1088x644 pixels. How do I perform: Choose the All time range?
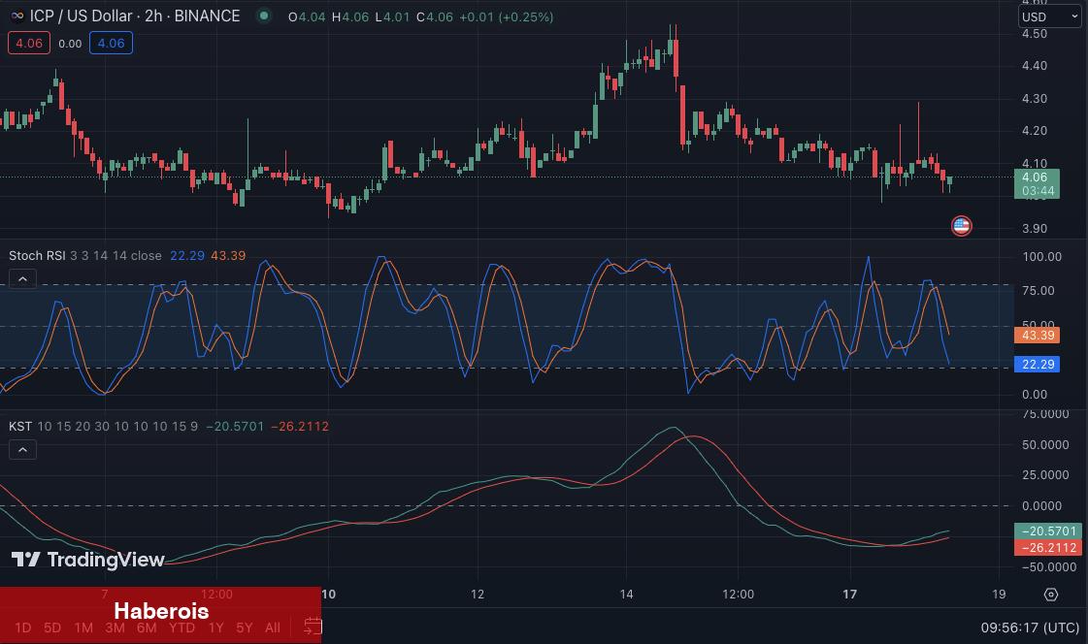(x=273, y=628)
